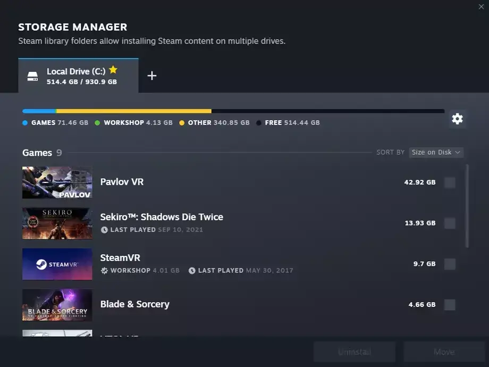Click the blue GAMES legend dot
489x367 pixels.
[x=24, y=122]
